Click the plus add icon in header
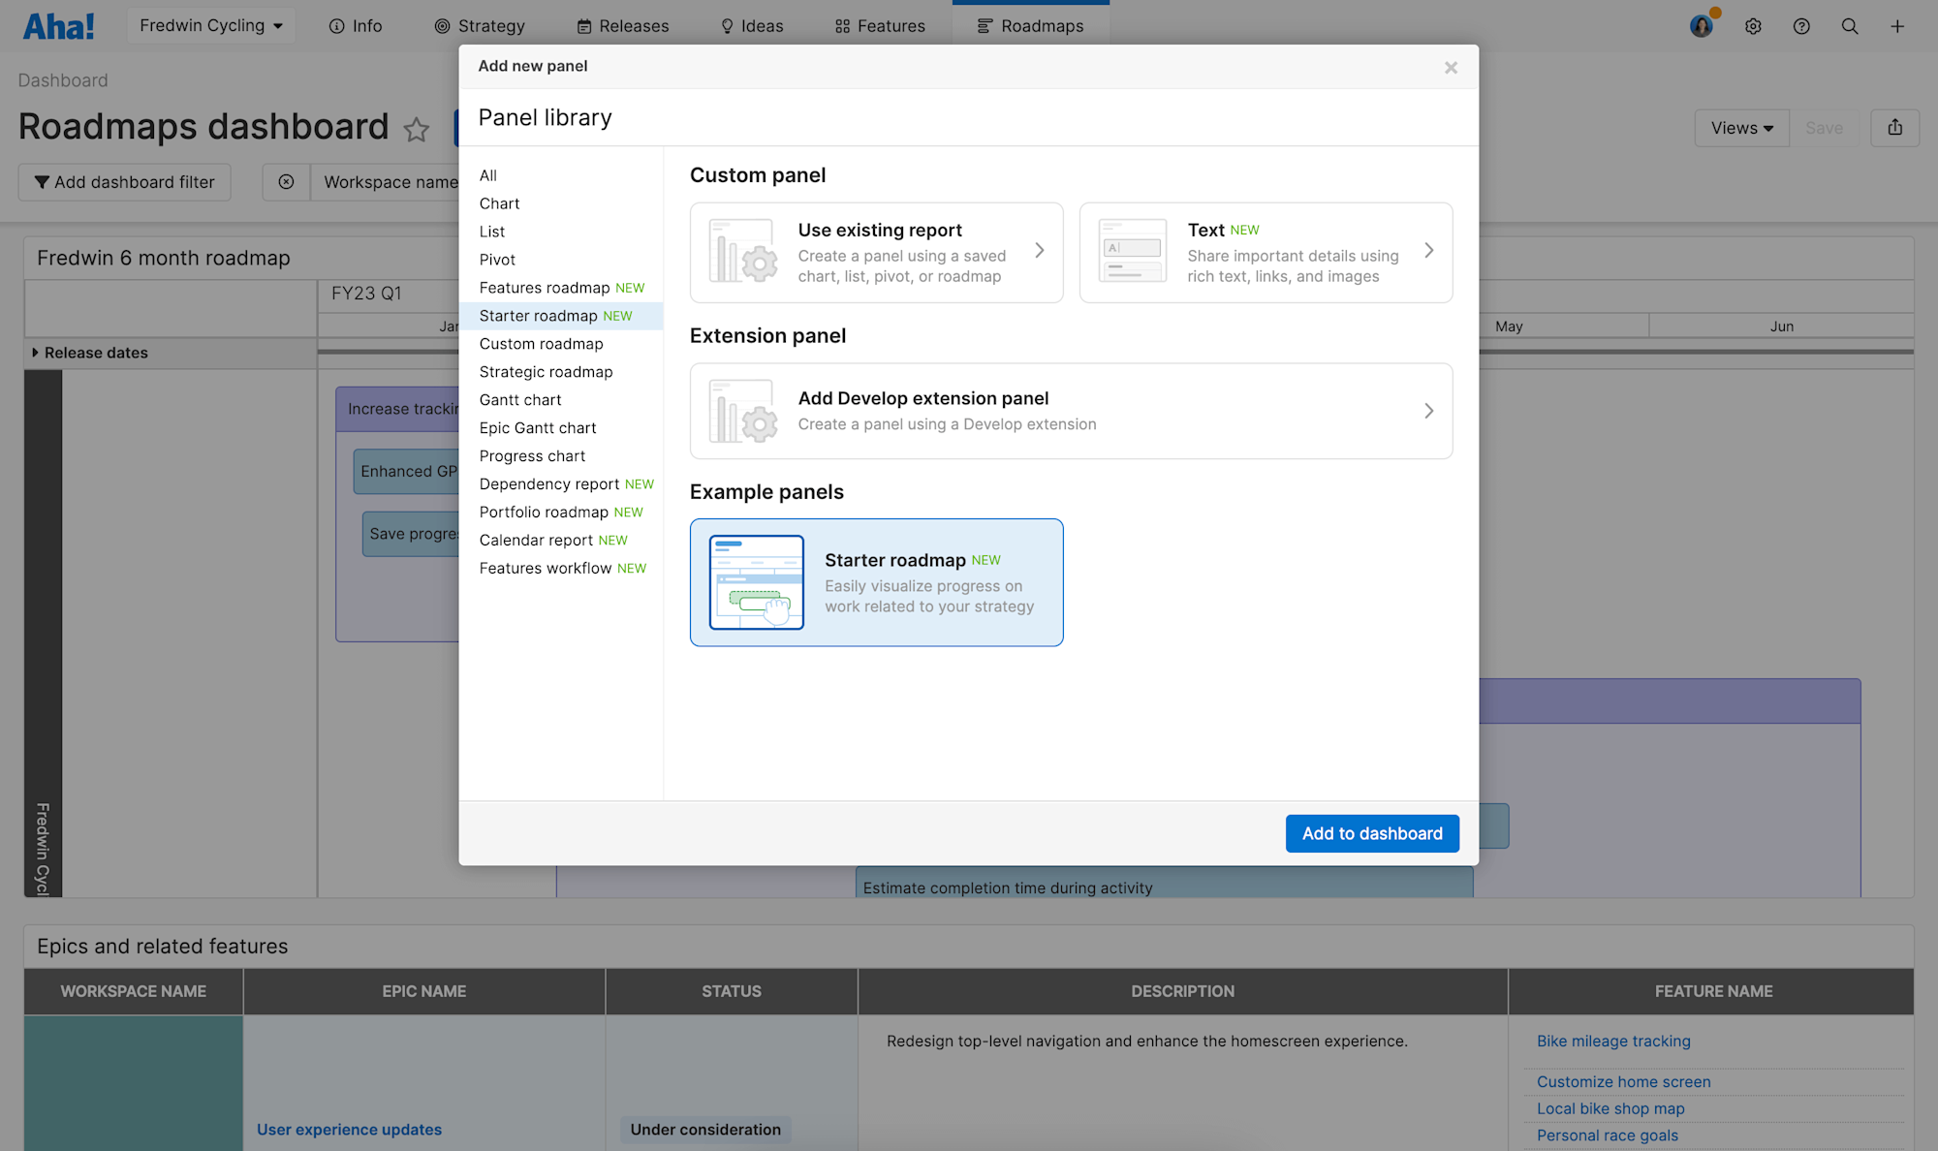 coord(1897,26)
